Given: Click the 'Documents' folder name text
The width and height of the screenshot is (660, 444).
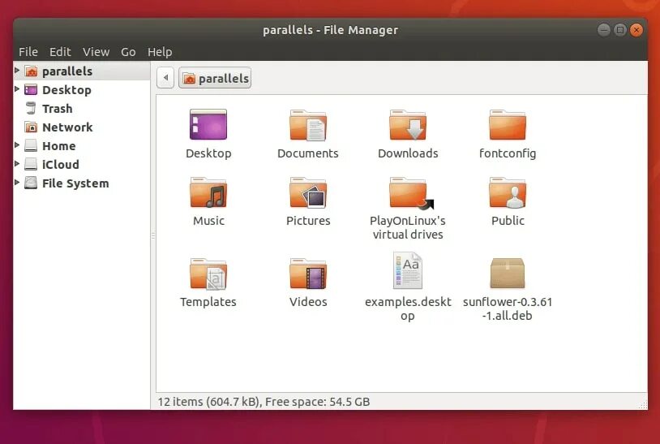Looking at the screenshot, I should [307, 153].
